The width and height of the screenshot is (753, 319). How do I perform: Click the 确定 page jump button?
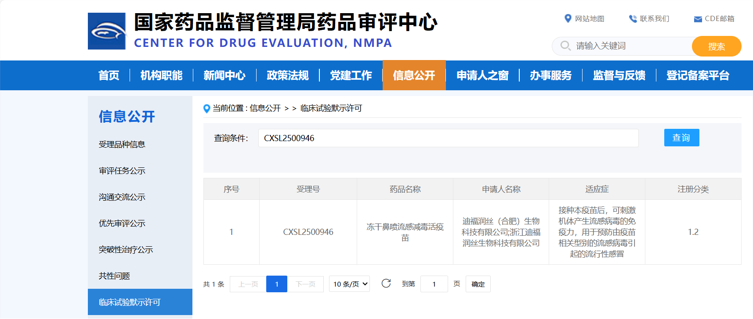(x=478, y=284)
